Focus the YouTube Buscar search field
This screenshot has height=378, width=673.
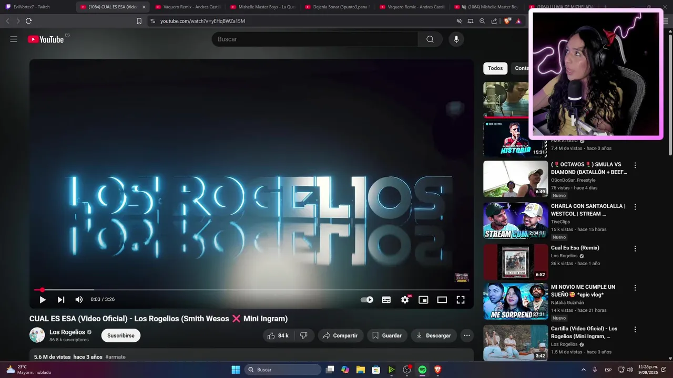tap(314, 39)
